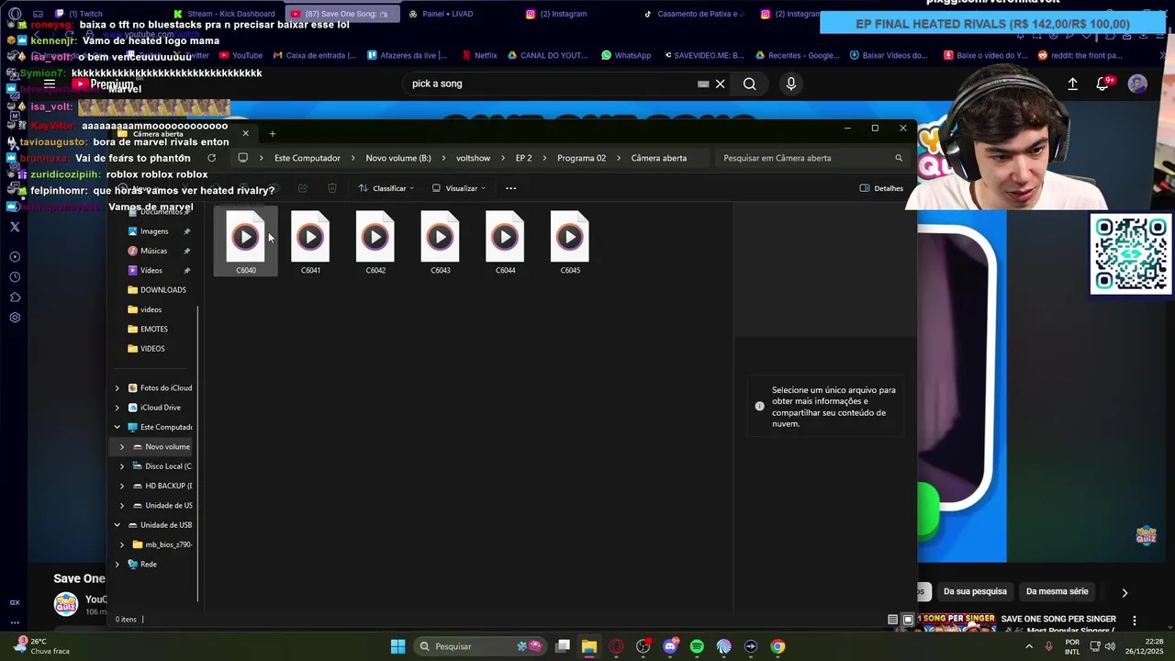Open Imagens in quick access

click(x=153, y=231)
